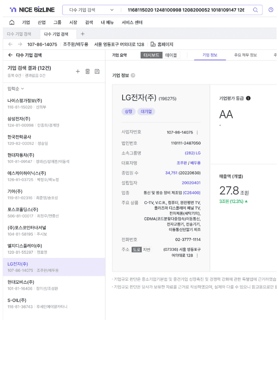Select the 주요 재무 정보 tab
Viewport: 278px width, 380px height.
click(x=245, y=55)
